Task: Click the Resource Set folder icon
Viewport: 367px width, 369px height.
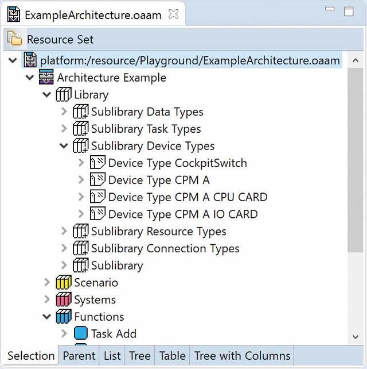Action: tap(14, 39)
